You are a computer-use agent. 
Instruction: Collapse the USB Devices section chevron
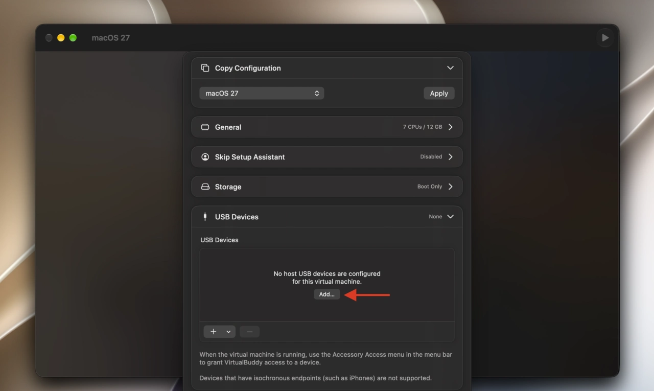coord(450,217)
